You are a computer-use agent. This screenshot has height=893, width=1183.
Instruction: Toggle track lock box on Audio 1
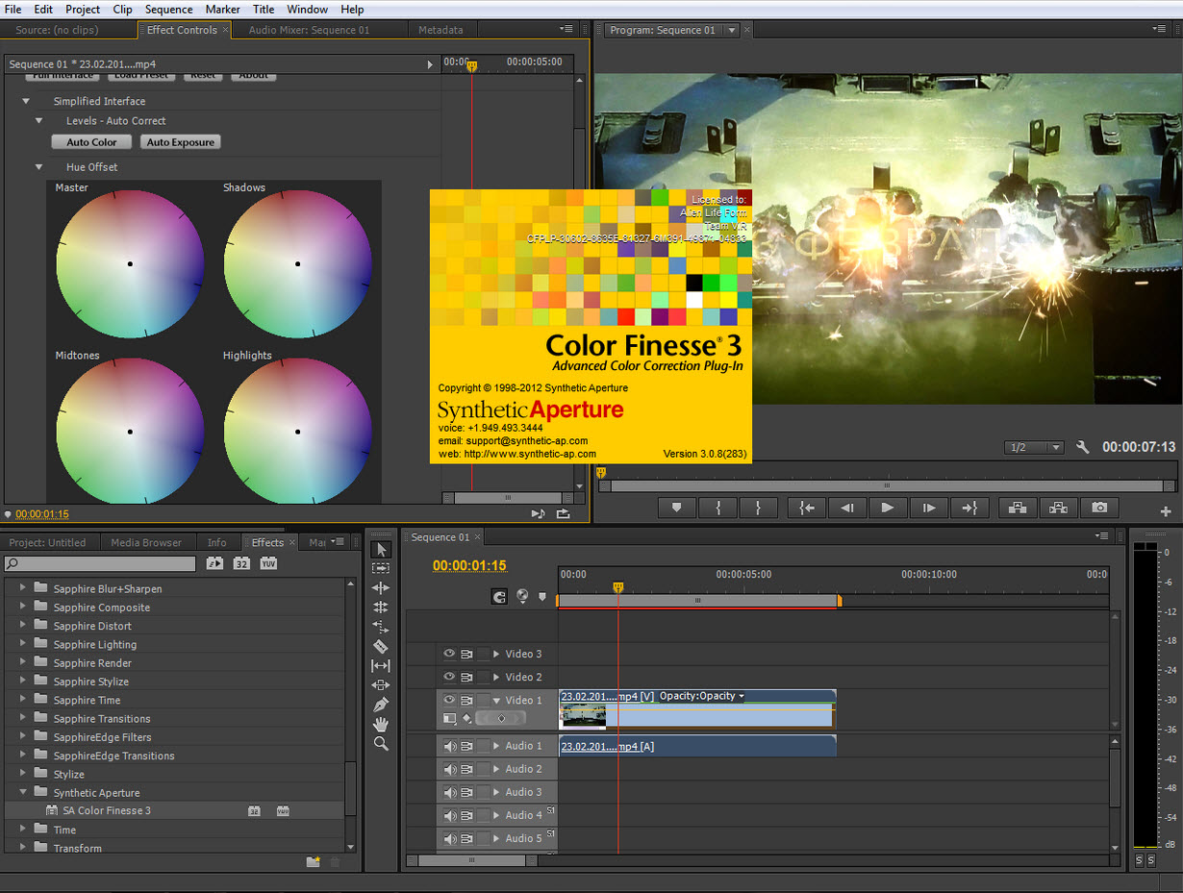pyautogui.click(x=483, y=746)
